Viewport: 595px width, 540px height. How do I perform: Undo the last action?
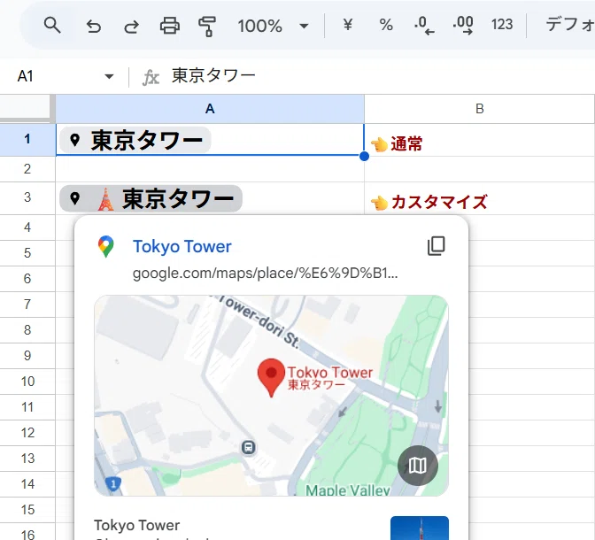pyautogui.click(x=93, y=27)
